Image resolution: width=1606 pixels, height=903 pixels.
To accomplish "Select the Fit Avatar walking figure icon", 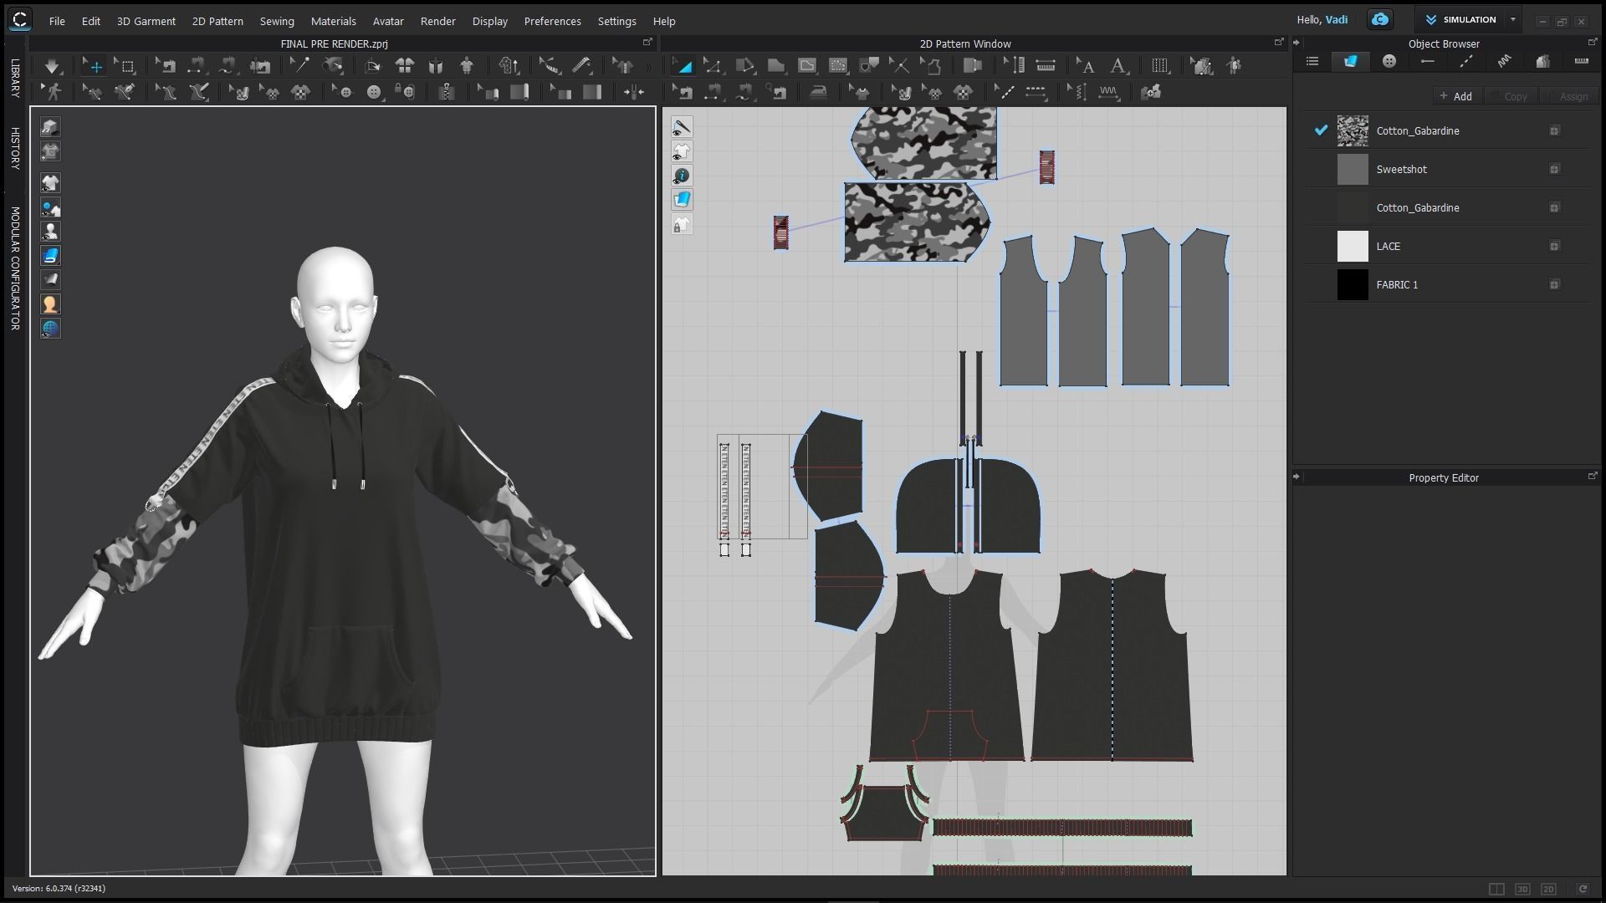I will [x=54, y=92].
